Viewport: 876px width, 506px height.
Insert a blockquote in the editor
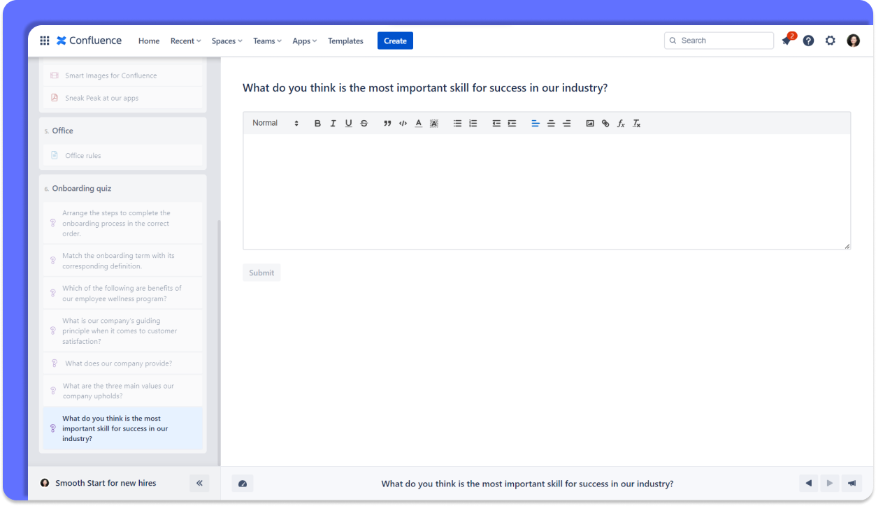tap(387, 124)
